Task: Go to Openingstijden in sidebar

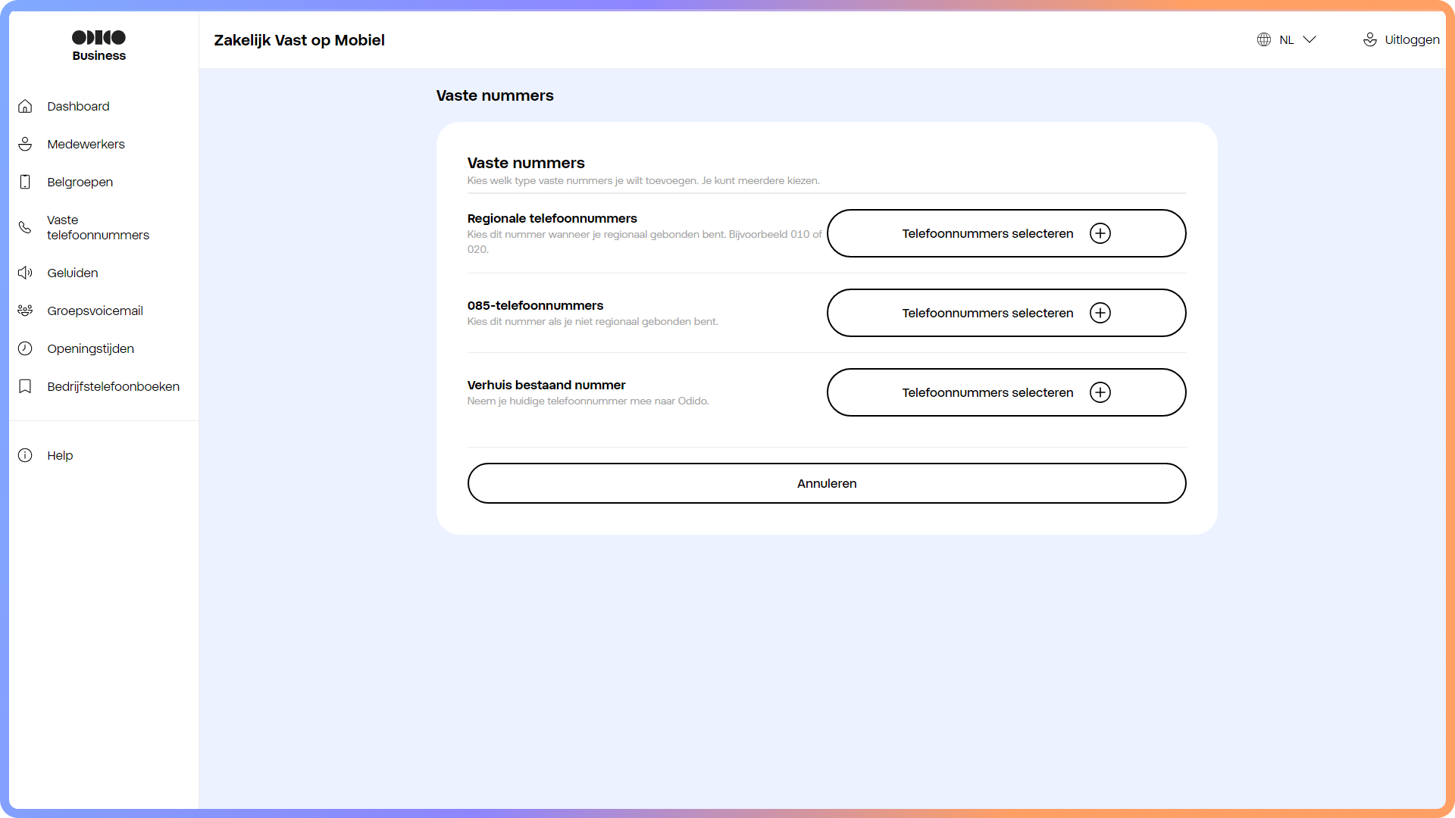Action: [x=90, y=348]
